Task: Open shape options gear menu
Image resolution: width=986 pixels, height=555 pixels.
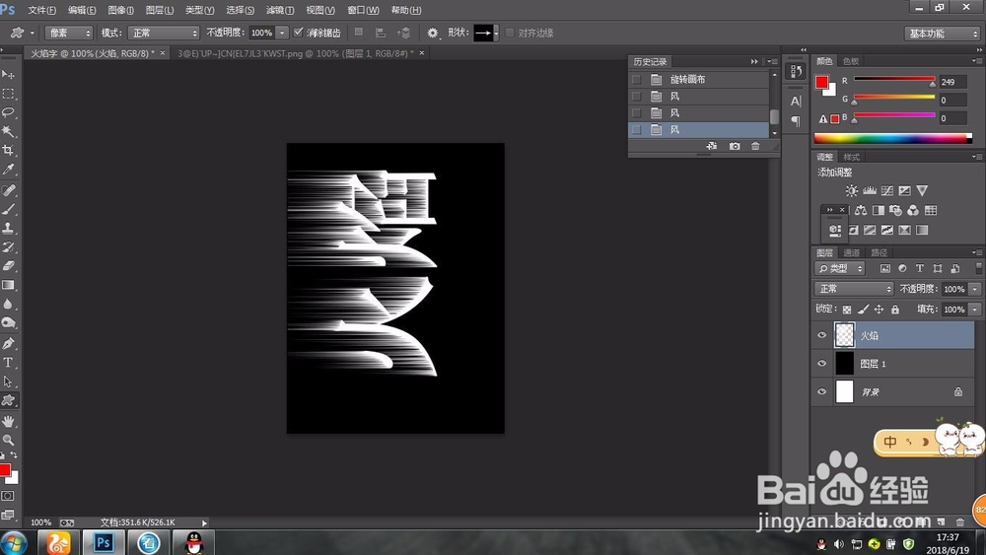Action: coord(433,33)
